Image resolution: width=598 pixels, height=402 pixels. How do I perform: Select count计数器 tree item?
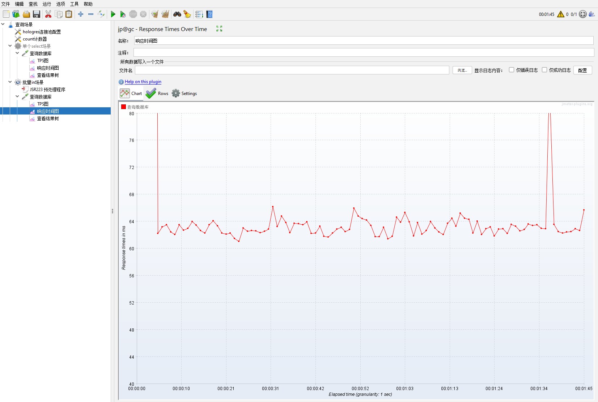tap(35, 39)
